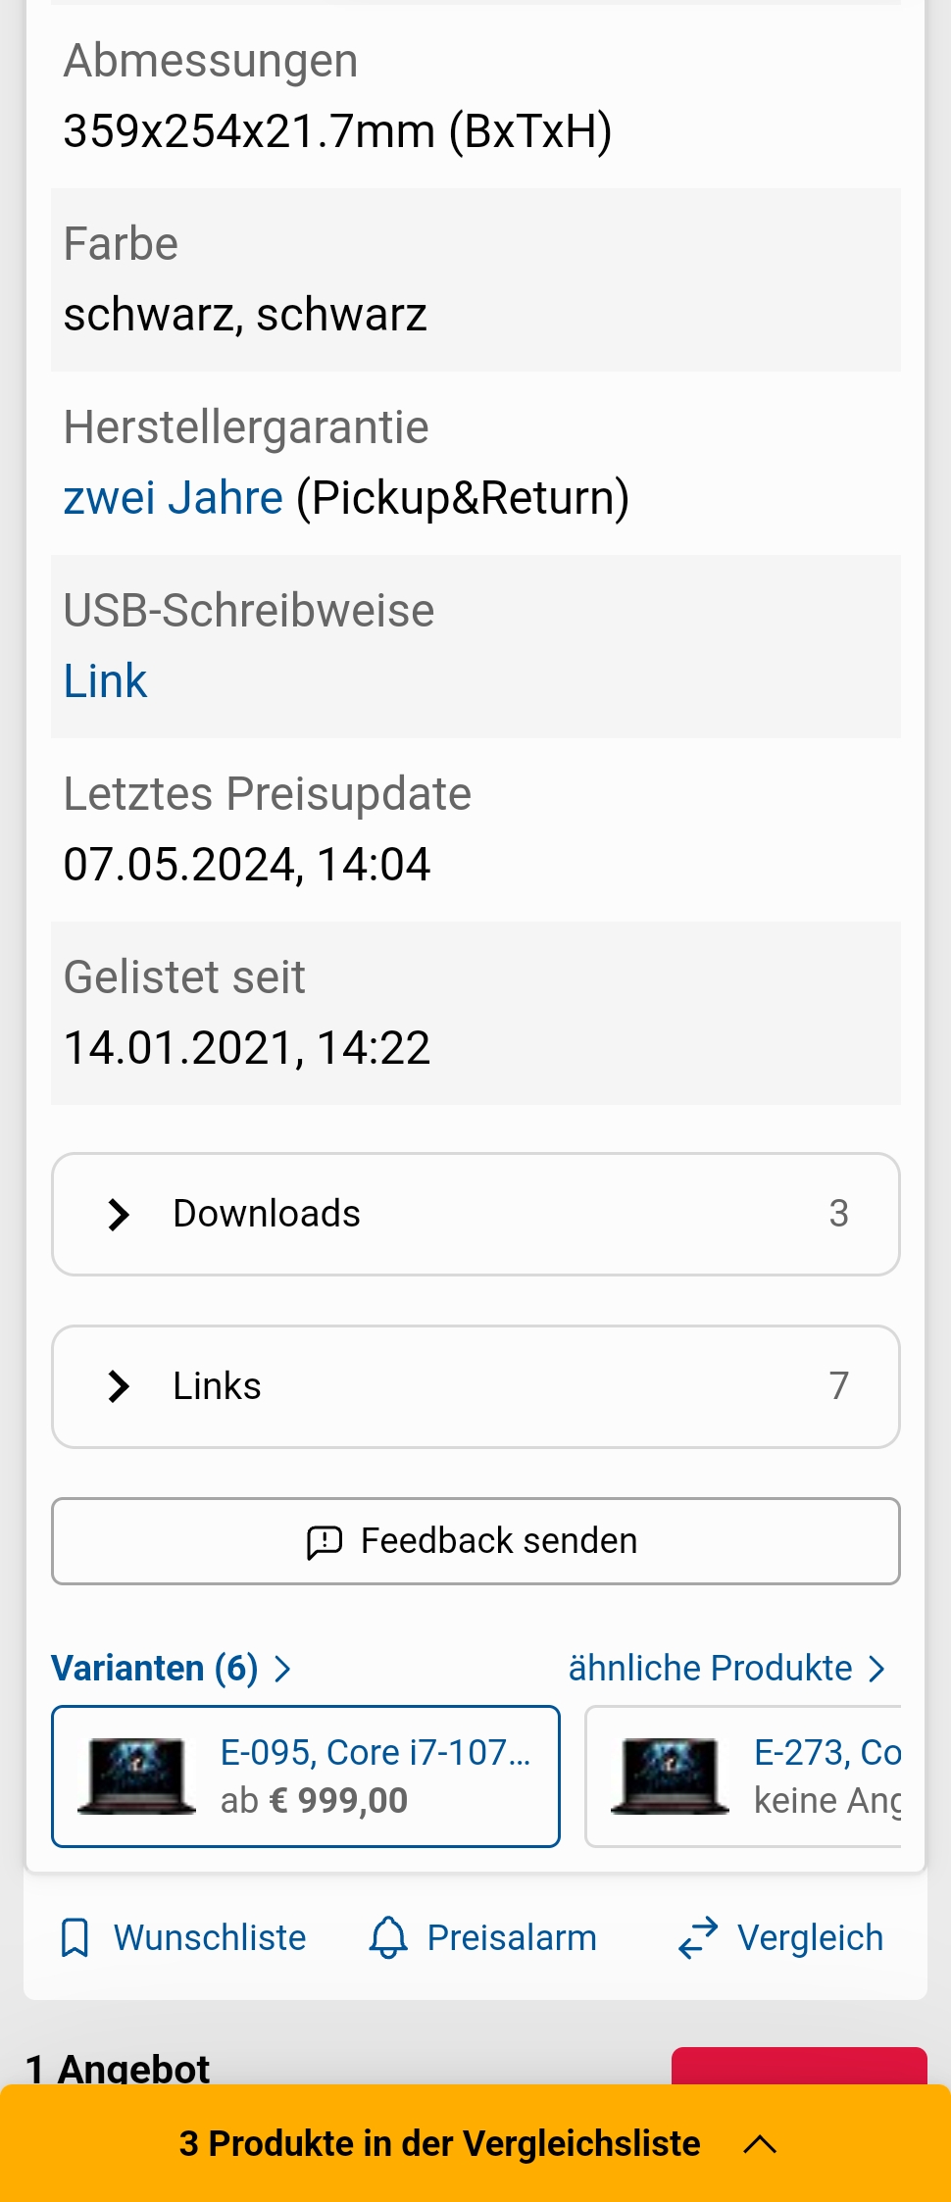Click the chevron next to Varianten (6)
Image resolution: width=951 pixels, height=2202 pixels.
282,1669
